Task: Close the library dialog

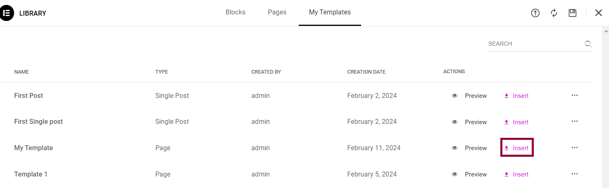Action: click(599, 13)
